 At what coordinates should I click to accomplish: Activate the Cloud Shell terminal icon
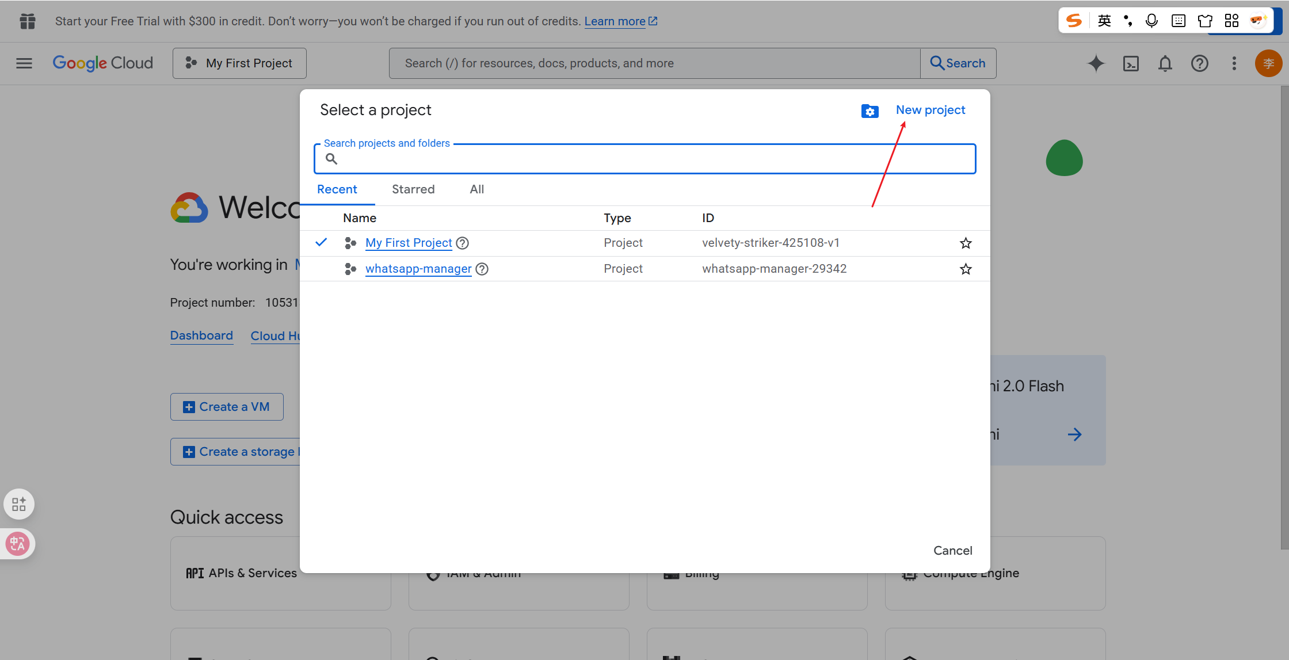click(1131, 63)
